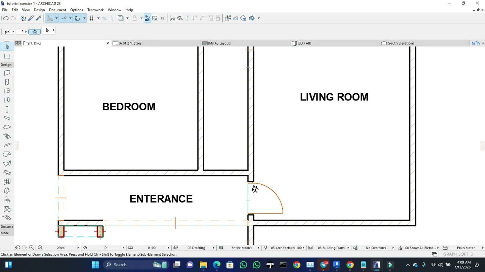Image resolution: width=485 pixels, height=272 pixels.
Task: Open the File menu
Action: tap(5, 10)
